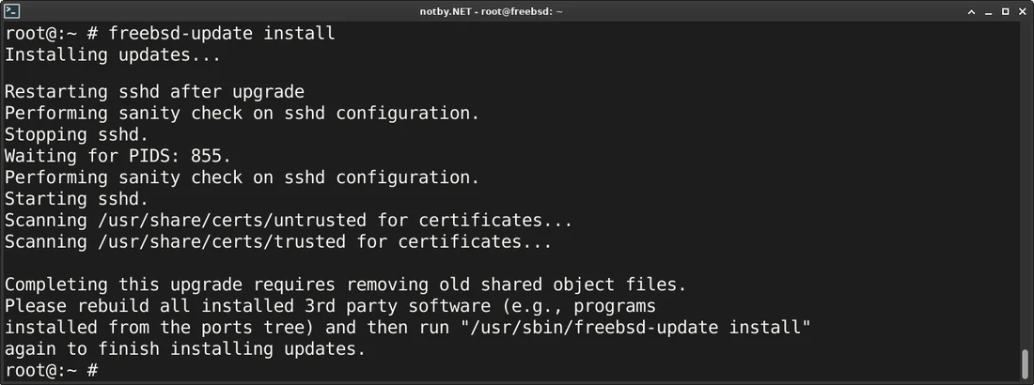Click the 'freebsd-update install' command text
The height and width of the screenshot is (385, 1034).
point(222,33)
